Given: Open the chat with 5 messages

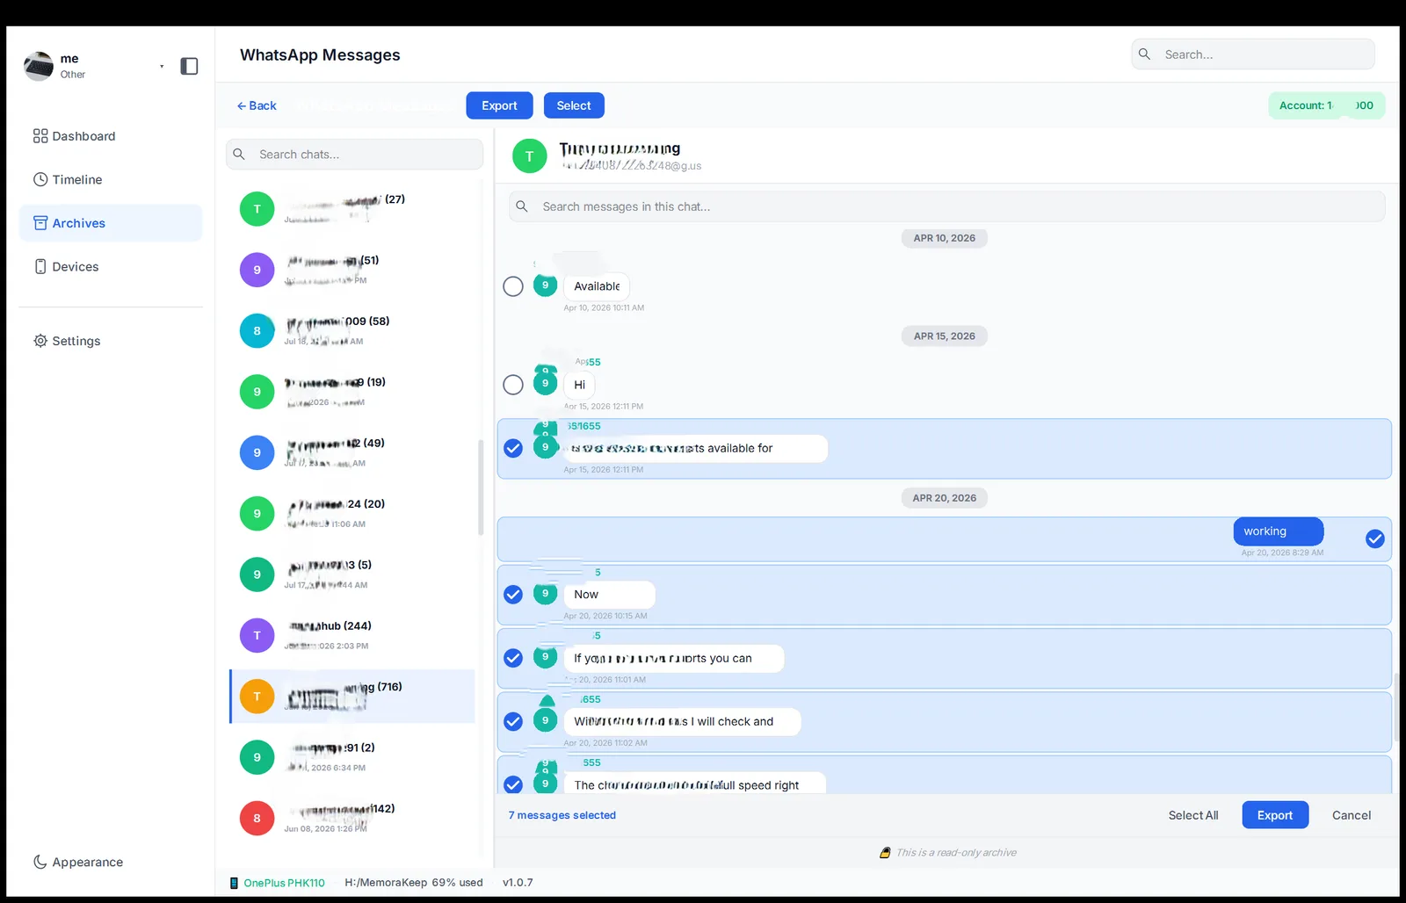Looking at the screenshot, I should click(352, 574).
